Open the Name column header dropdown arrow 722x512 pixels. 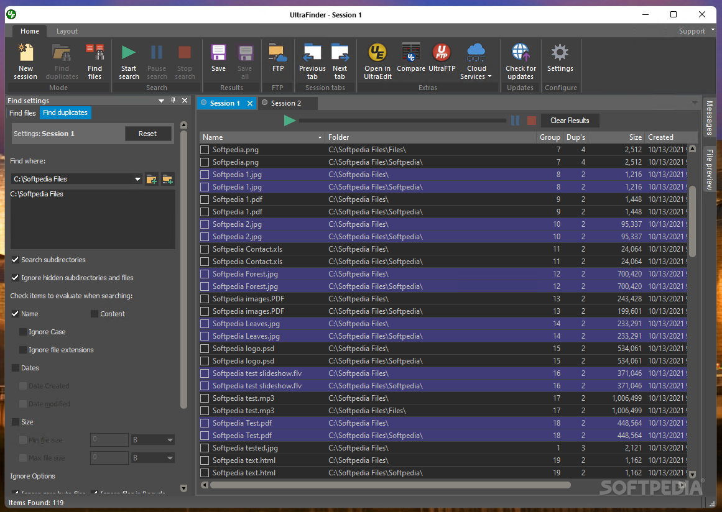tap(320, 137)
